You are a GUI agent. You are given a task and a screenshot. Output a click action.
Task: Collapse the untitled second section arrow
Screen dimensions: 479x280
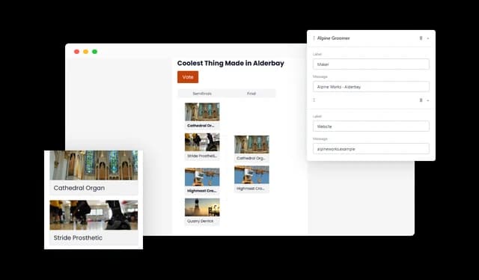(x=428, y=100)
